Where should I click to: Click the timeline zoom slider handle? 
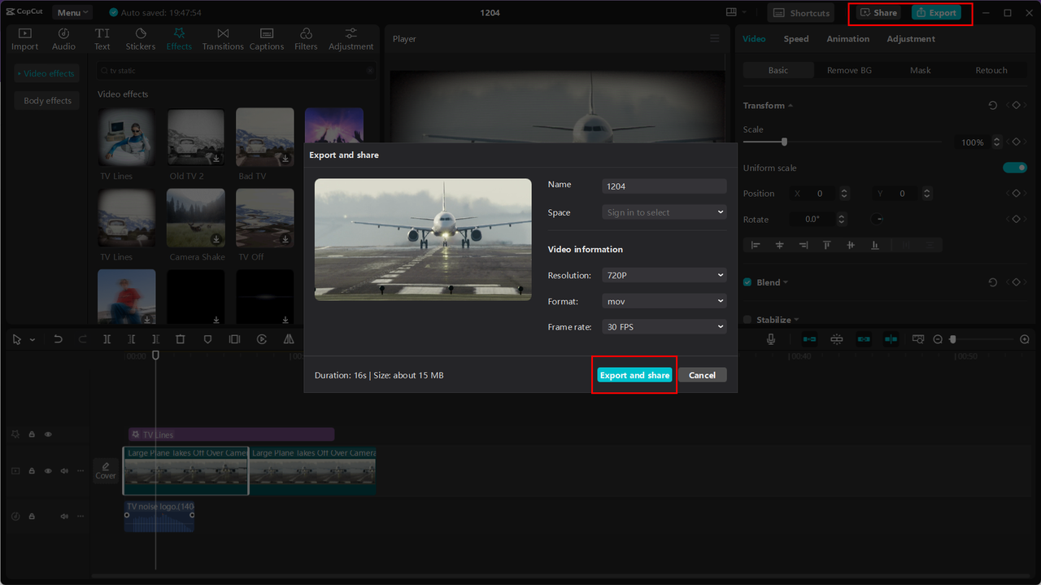click(x=952, y=339)
